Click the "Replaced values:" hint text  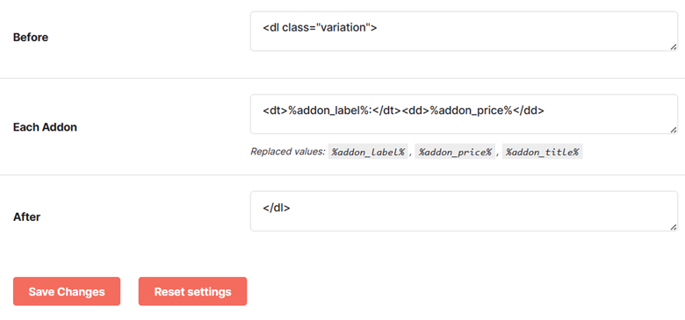coord(288,152)
